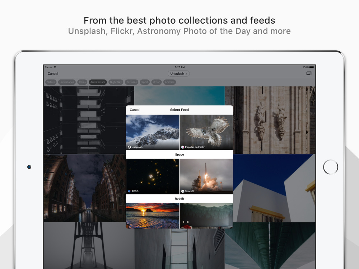Open the photo library icon in the top bar
Image resolution: width=359 pixels, height=269 pixels.
click(x=309, y=74)
